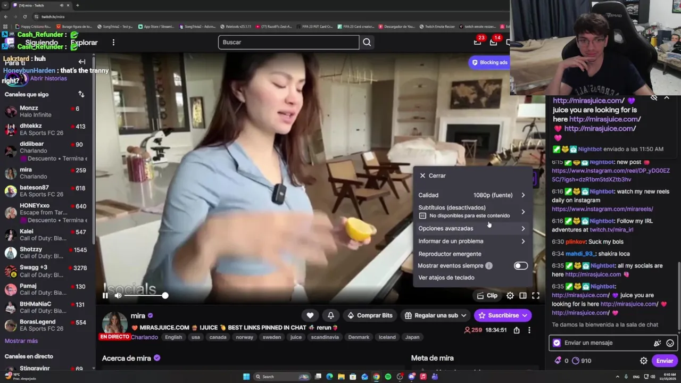Open a new browser tab plus button

pyautogui.click(x=77, y=5)
